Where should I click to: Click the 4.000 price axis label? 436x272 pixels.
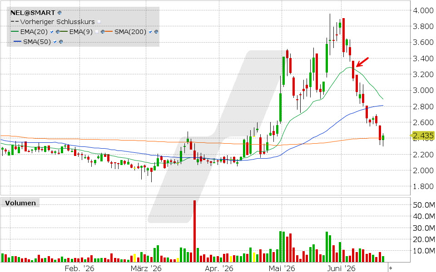423,10
